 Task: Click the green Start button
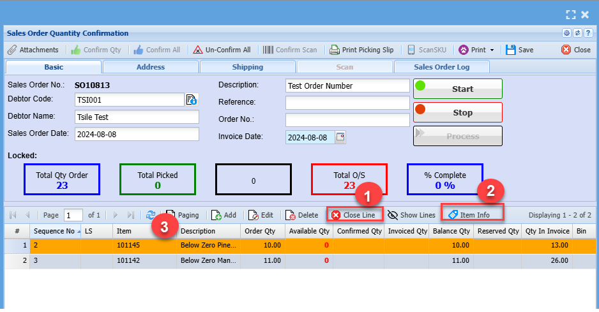[x=458, y=89]
